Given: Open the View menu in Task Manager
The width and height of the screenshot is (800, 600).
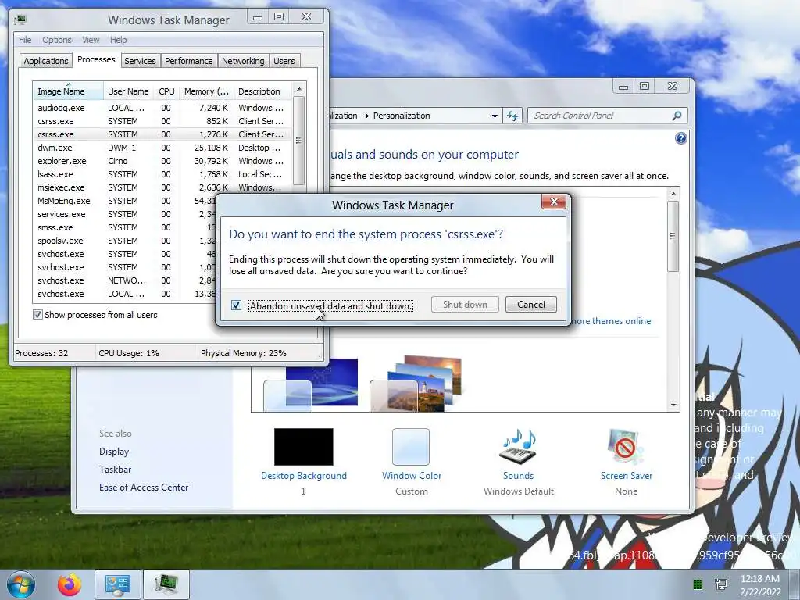Looking at the screenshot, I should point(91,40).
